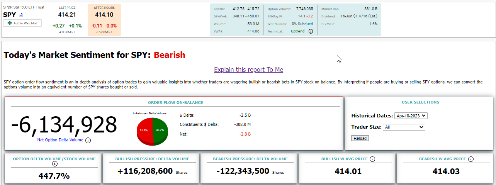The height and width of the screenshot is (185, 496).
Task: Open info icon beside Bullish W Avg Price
Action: point(372,159)
